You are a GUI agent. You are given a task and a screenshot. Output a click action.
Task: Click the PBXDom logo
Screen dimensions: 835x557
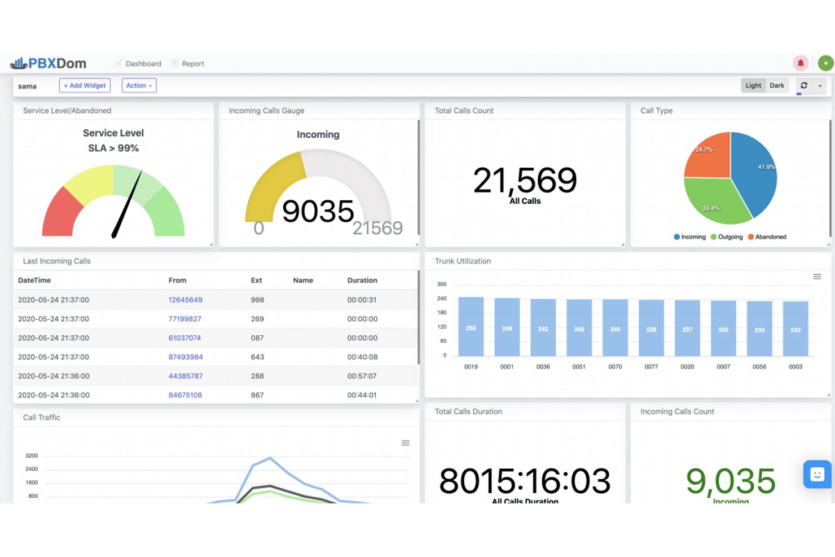coord(49,63)
